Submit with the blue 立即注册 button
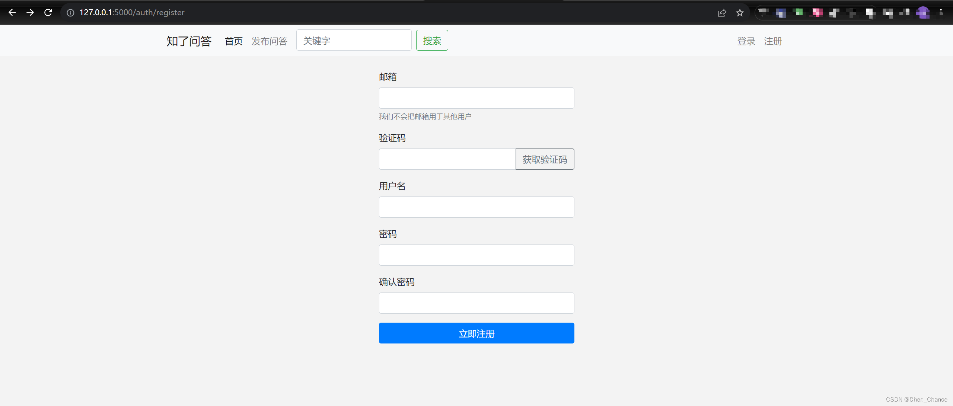Viewport: 953px width, 406px height. click(476, 333)
